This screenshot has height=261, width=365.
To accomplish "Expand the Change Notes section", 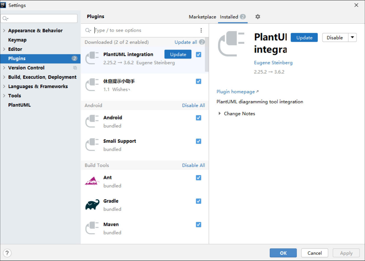I will click(x=219, y=113).
